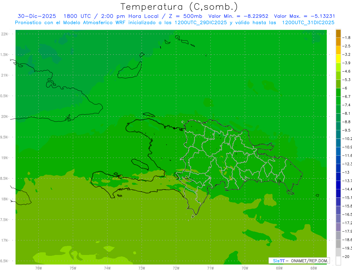Pick the white colorbar band below -20

click(338, 261)
